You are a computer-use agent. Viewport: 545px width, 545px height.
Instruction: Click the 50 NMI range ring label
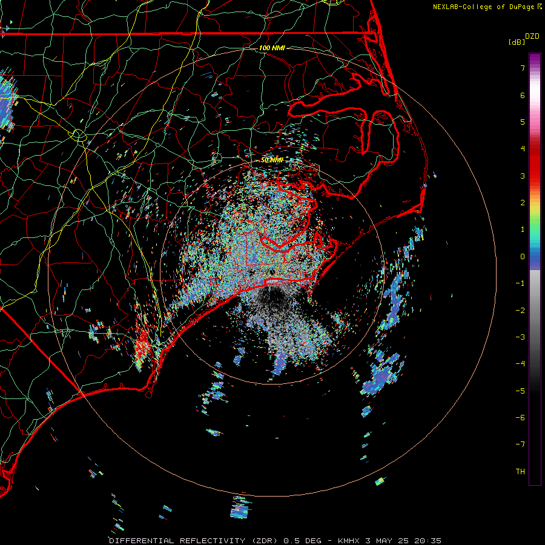(272, 160)
